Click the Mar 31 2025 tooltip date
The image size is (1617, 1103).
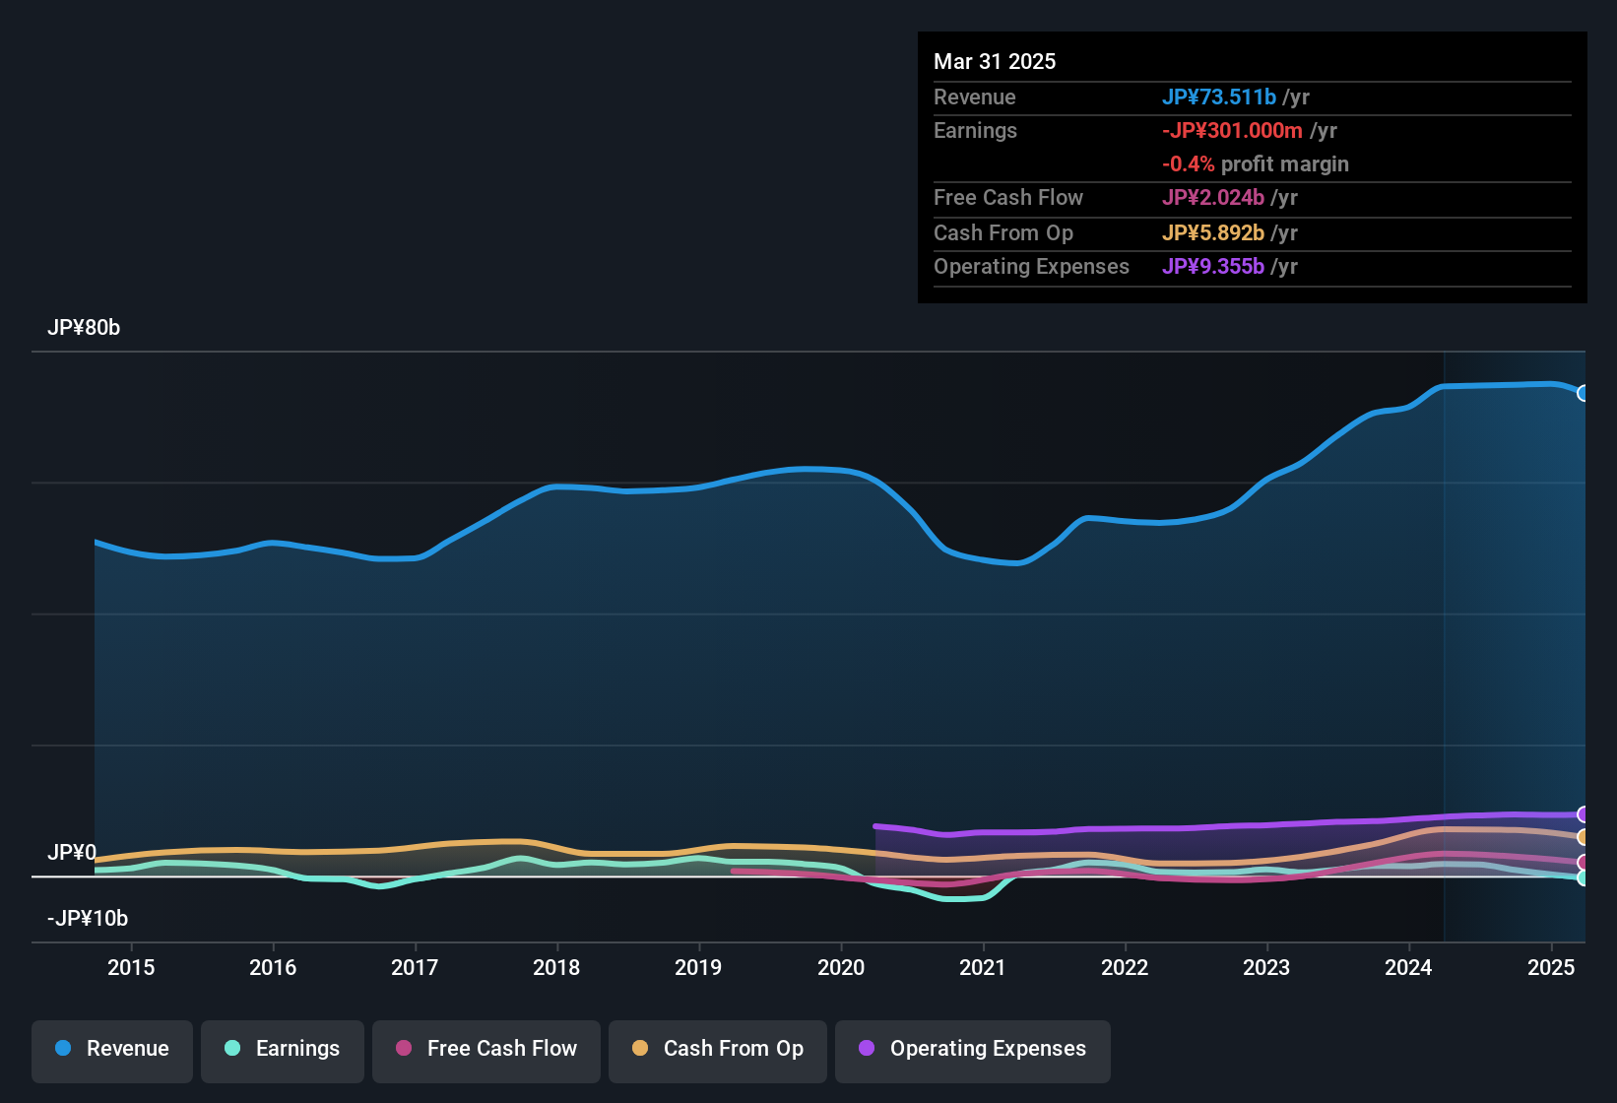coord(995,61)
